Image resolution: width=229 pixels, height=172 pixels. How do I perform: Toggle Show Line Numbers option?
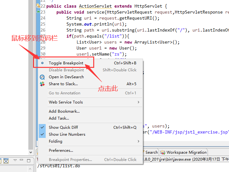click(x=90, y=134)
